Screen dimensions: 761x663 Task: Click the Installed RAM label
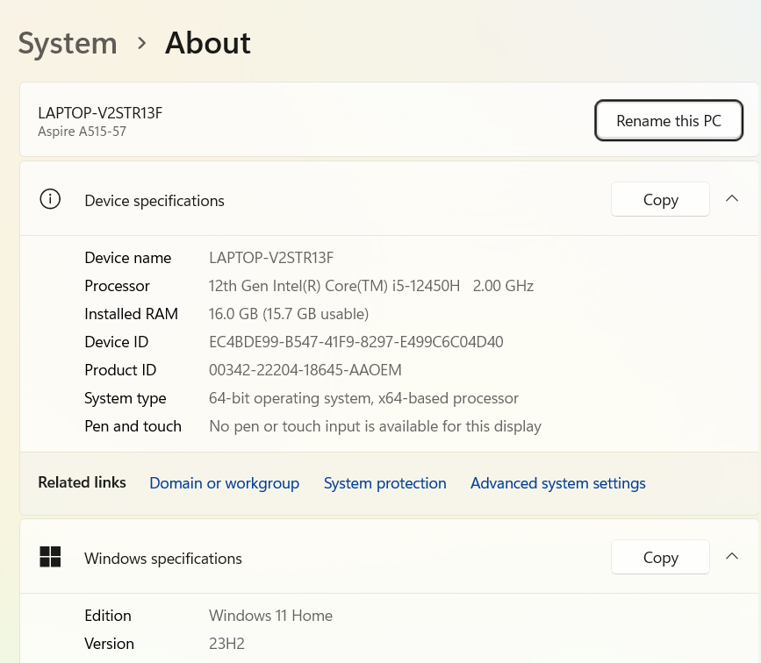pyautogui.click(x=131, y=314)
